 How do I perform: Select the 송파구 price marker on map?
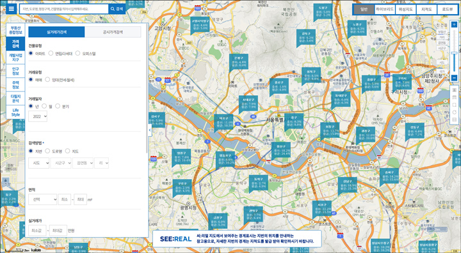tap(389, 176)
